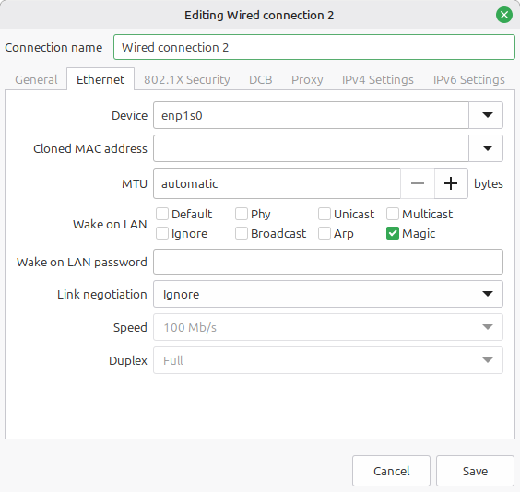
Task: Tick the Broadcast checkbox
Action: [242, 234]
